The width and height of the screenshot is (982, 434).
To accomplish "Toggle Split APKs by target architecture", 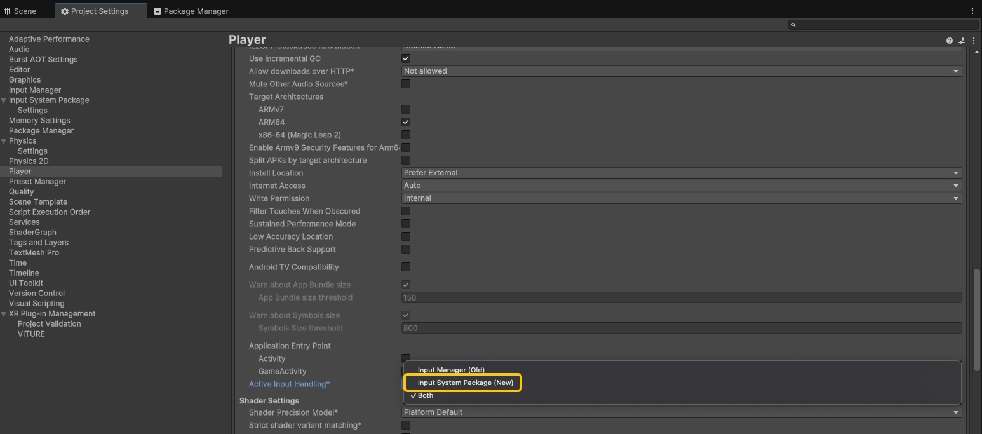I will coord(406,160).
